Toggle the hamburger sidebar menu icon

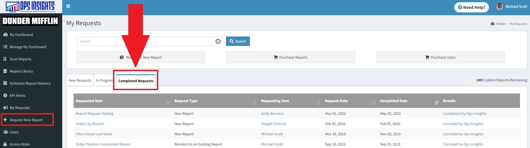pos(68,6)
